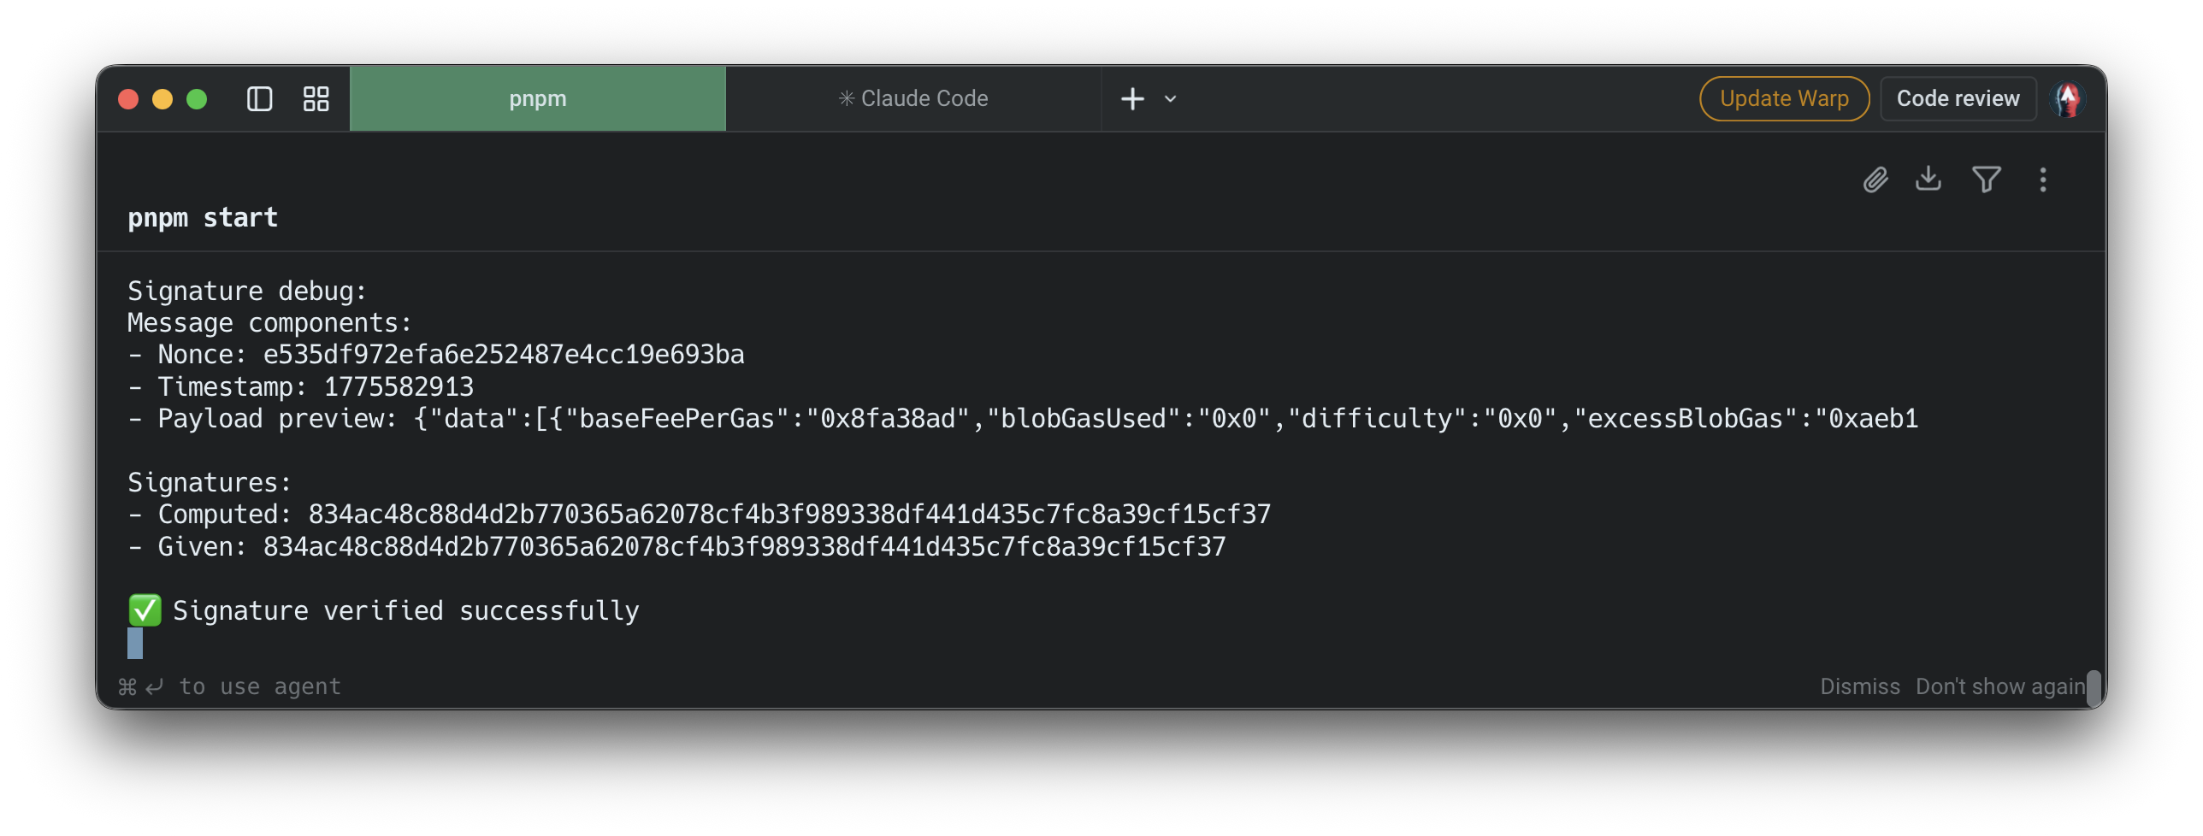Attach block as context with paperclip icon
Screen dimensions: 2203x836
1875,180
